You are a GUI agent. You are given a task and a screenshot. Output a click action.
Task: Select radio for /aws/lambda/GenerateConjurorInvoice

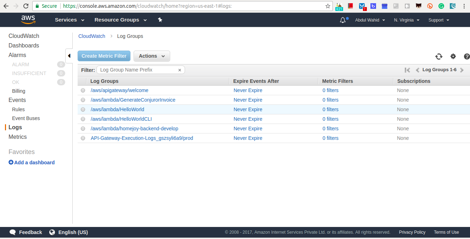[83, 100]
